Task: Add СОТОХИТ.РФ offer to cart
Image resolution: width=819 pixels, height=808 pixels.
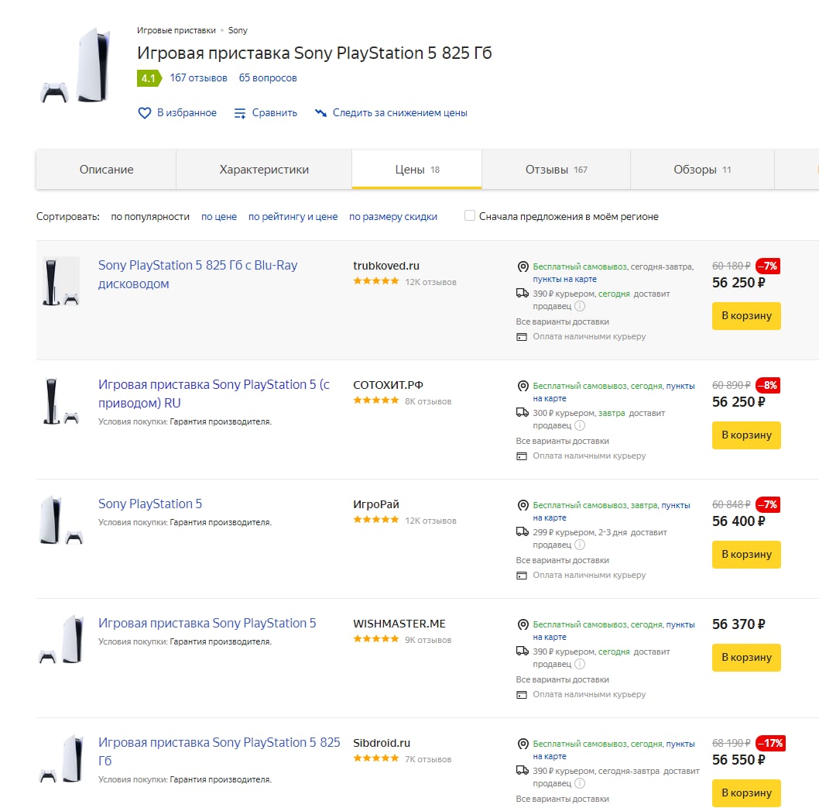Action: pos(746,435)
